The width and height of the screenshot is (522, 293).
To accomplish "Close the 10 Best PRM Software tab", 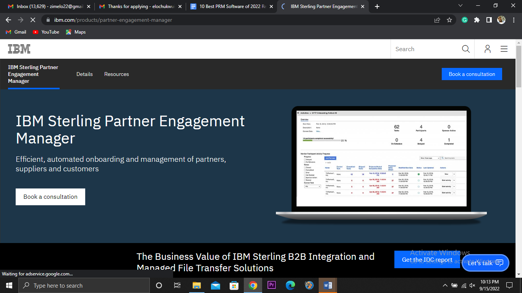I will (271, 6).
